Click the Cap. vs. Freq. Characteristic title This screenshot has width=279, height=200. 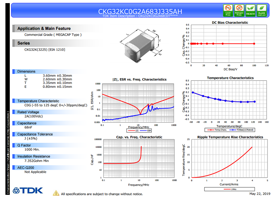(x=139, y=137)
